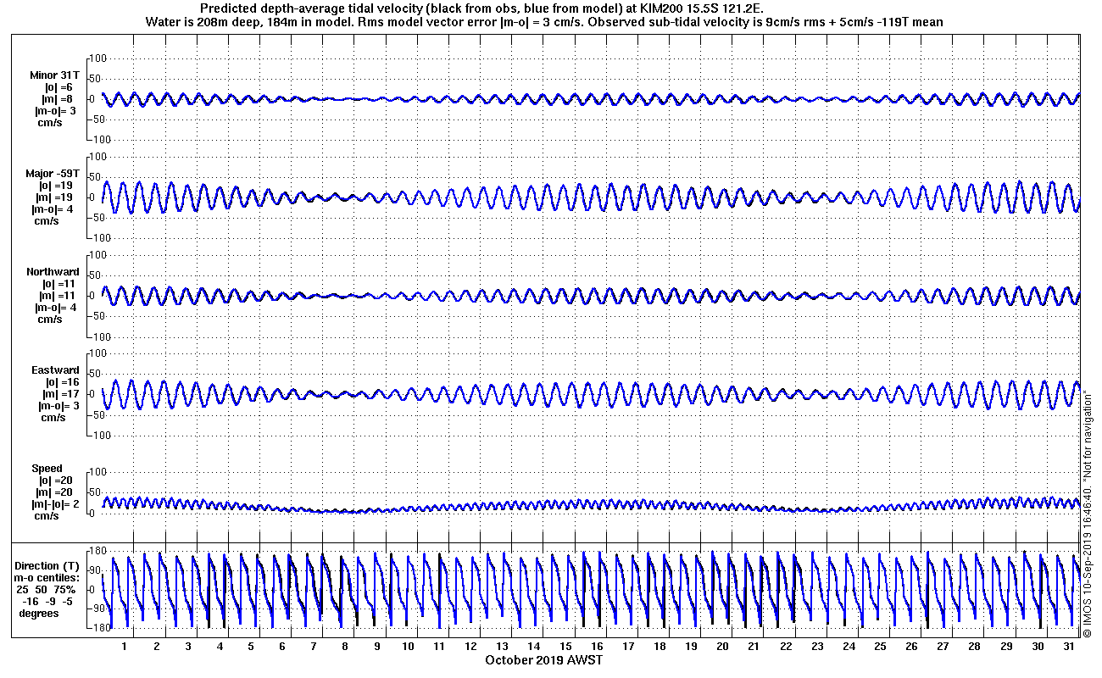Click day '24' on the date axis
This screenshot has height=678, width=1102.
tap(849, 646)
